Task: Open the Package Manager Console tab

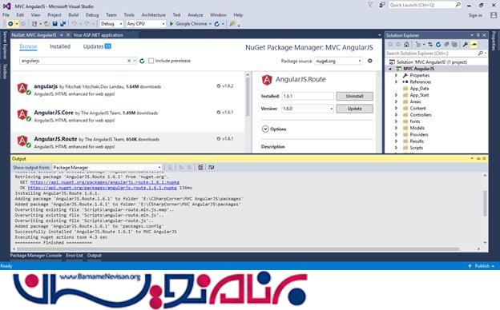Action: (36, 256)
